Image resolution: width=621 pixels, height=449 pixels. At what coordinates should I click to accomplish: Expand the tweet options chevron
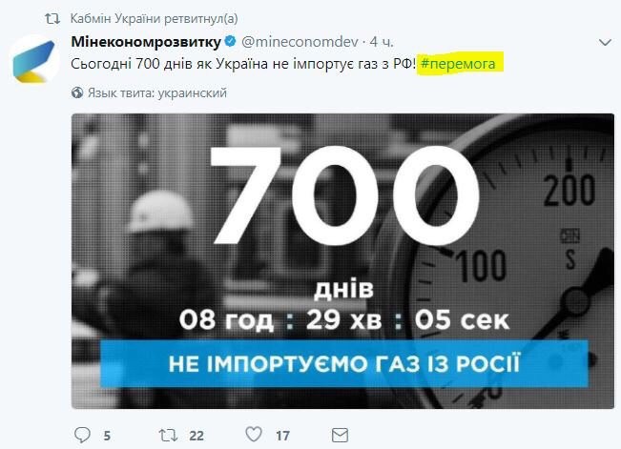[x=605, y=42]
